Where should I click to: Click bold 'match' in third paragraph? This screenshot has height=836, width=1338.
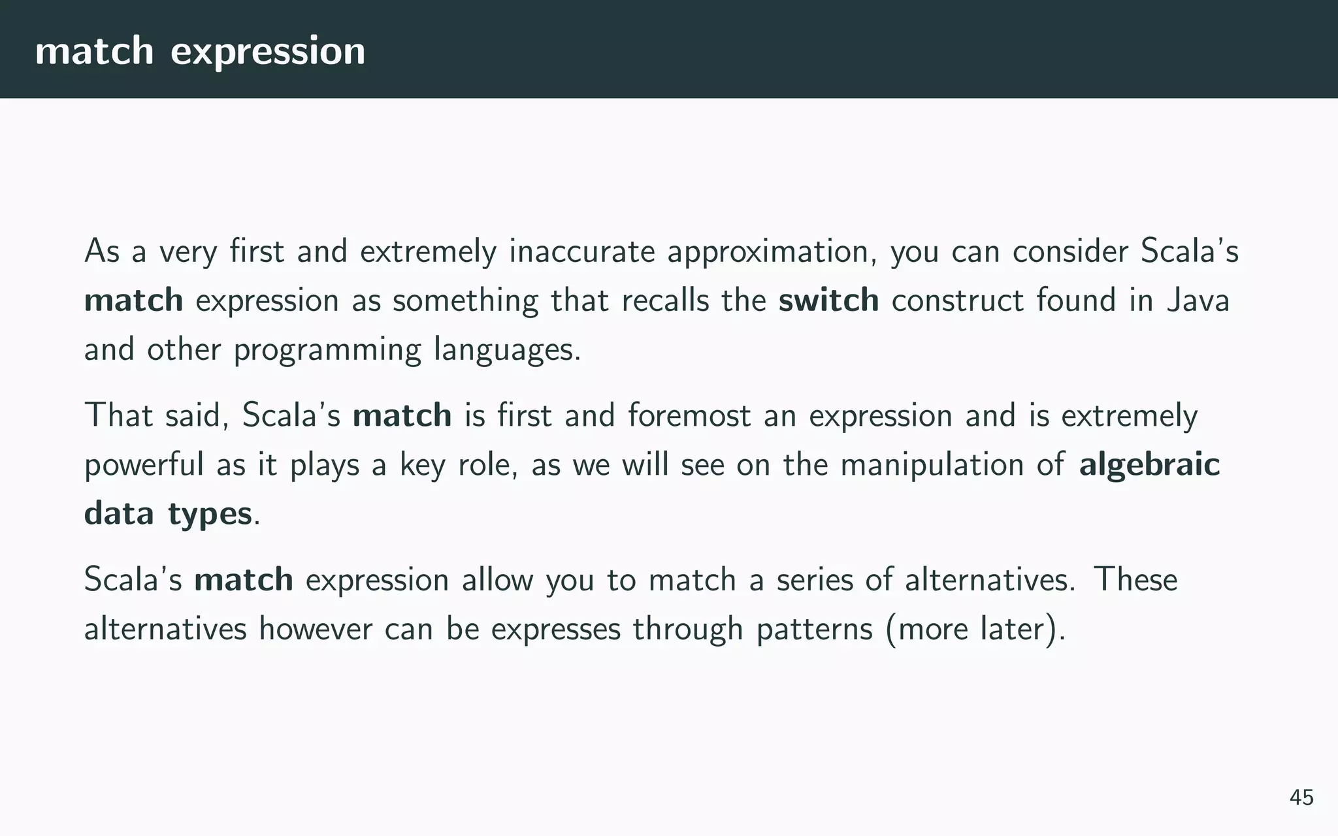[x=244, y=580]
